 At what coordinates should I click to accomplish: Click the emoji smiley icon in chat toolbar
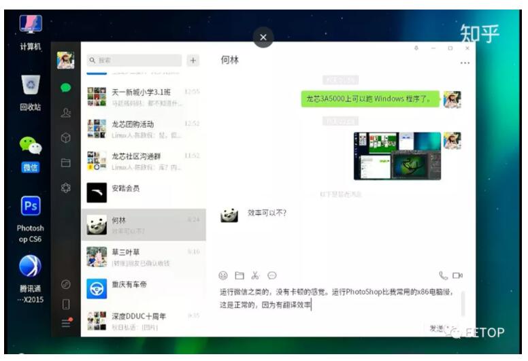pos(222,275)
